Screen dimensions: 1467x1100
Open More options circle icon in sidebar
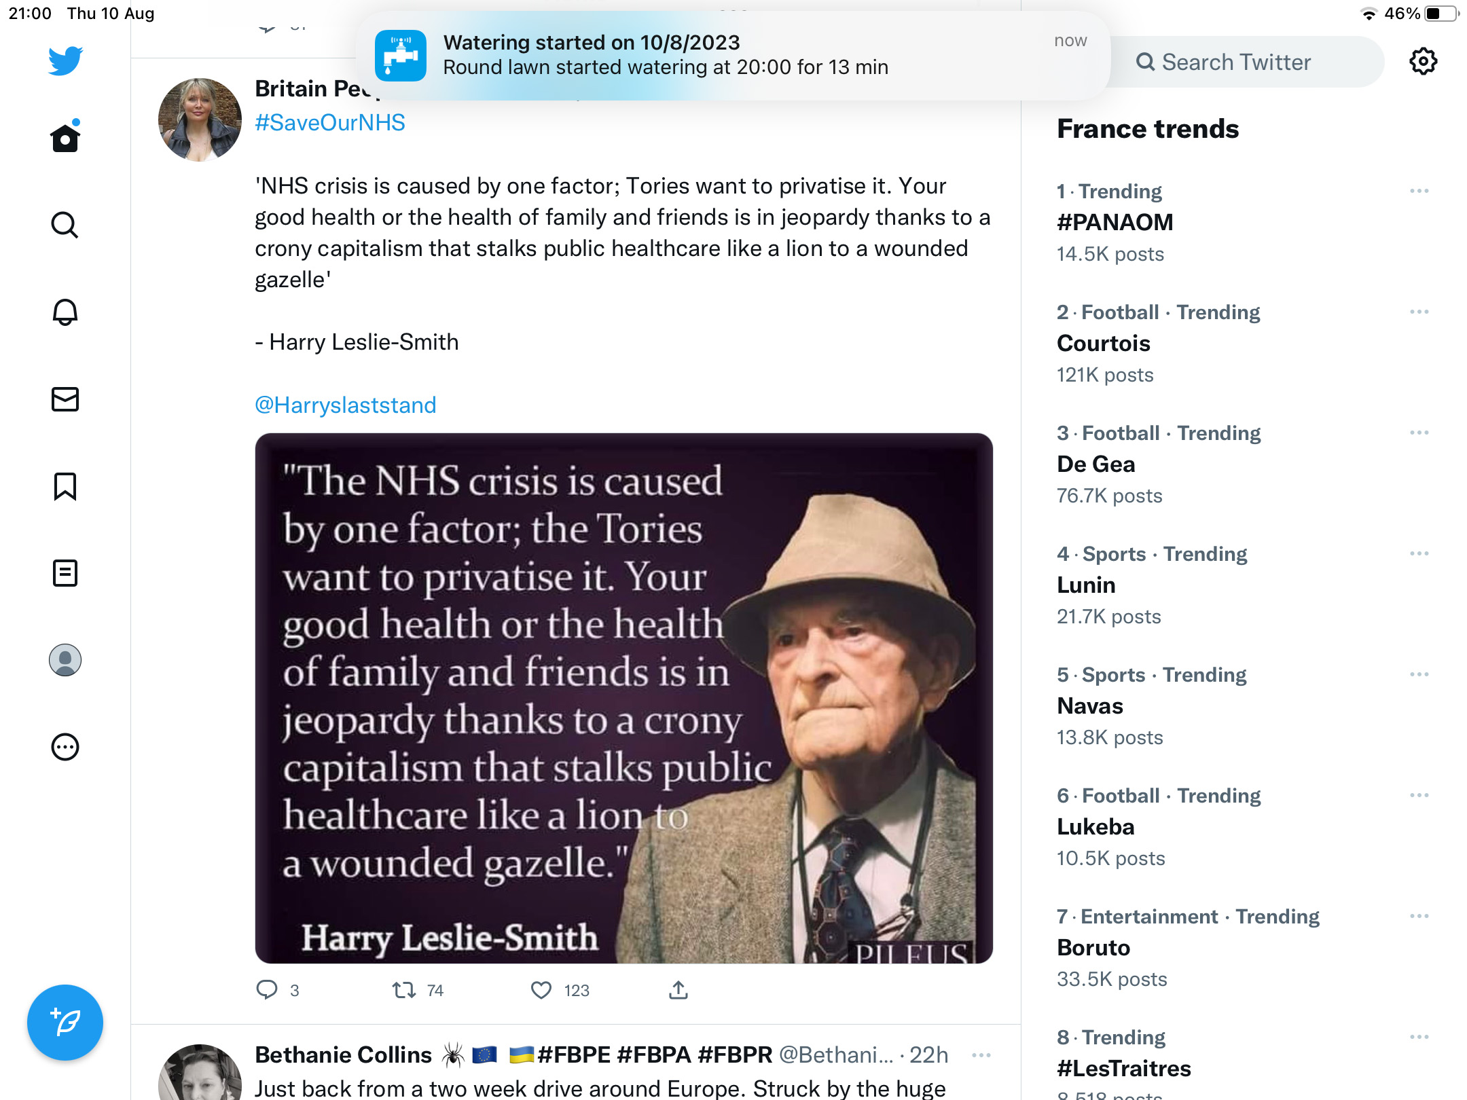coord(65,747)
